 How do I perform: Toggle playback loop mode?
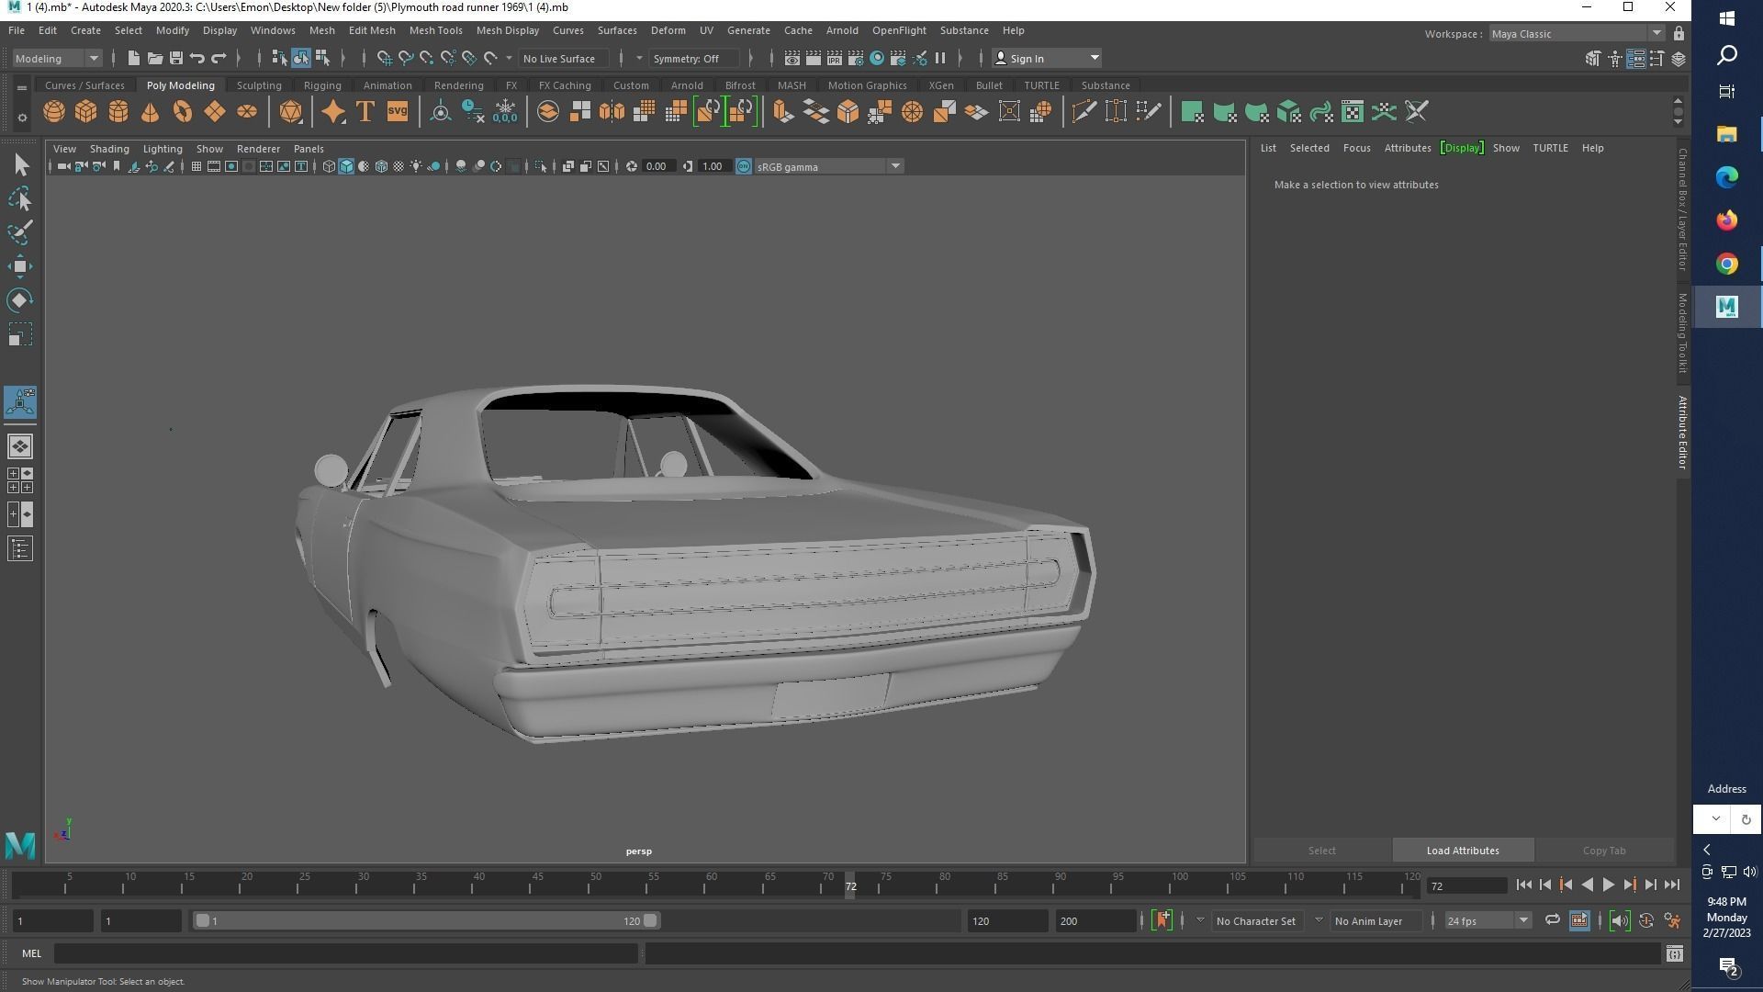point(1552,920)
